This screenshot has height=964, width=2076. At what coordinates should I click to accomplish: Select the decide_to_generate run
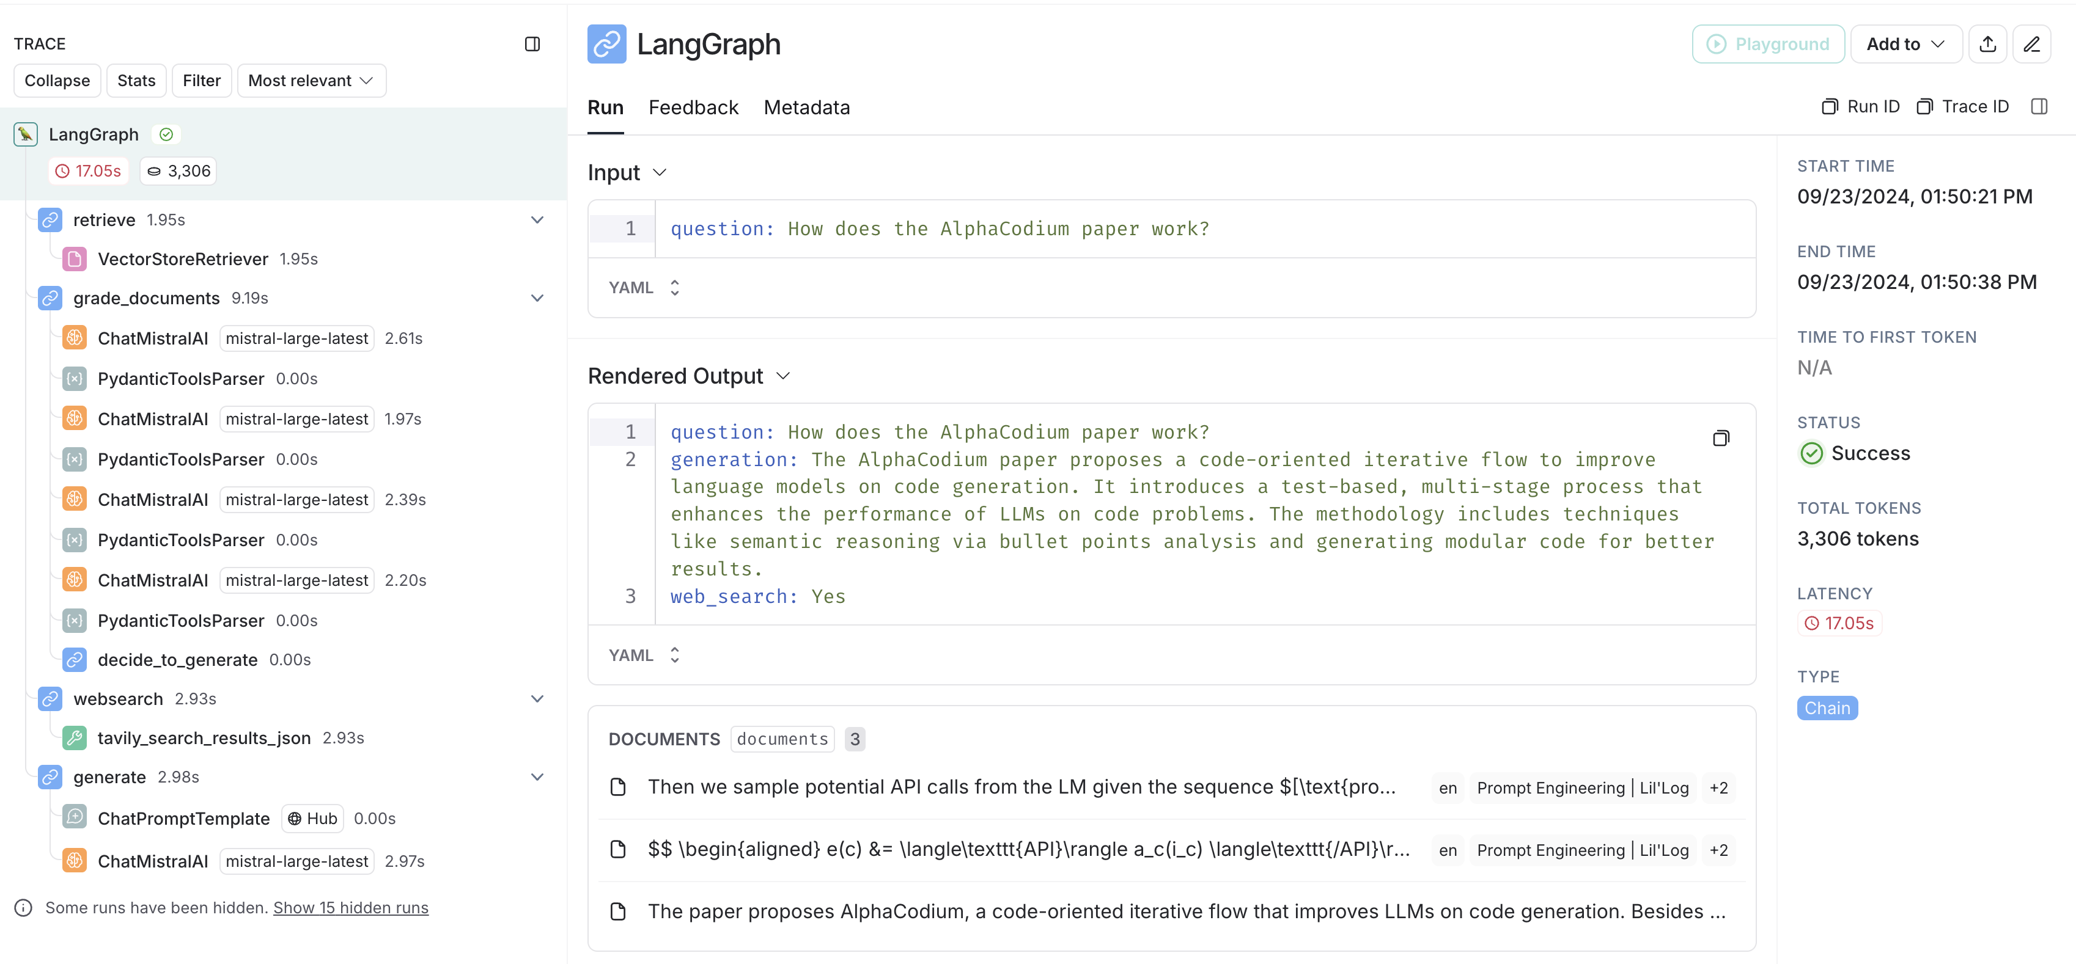pyautogui.click(x=177, y=660)
